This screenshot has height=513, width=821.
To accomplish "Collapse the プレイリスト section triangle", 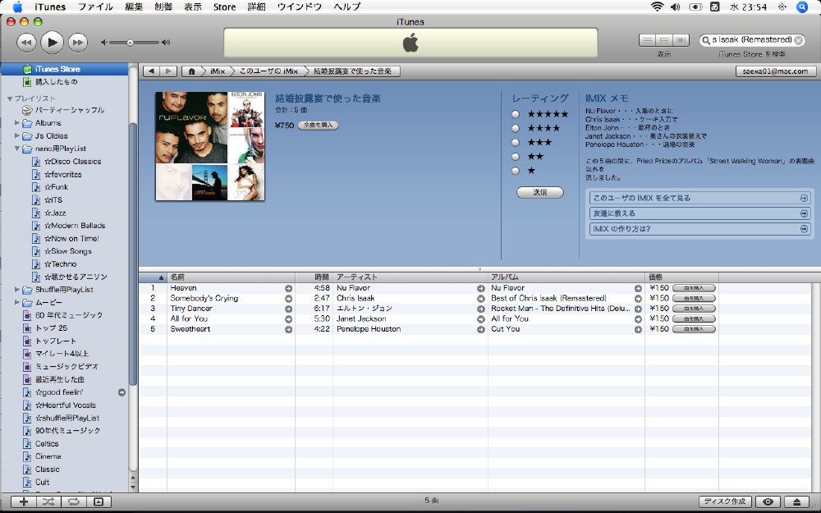I will [x=9, y=98].
